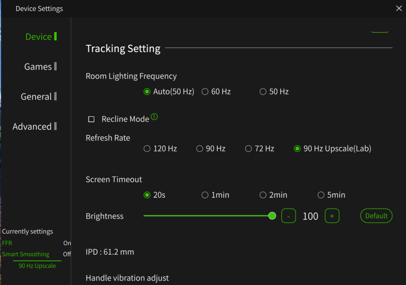Select 90 Hz Upscale(Lab) refresh rate
406x285 pixels.
tap(297, 149)
